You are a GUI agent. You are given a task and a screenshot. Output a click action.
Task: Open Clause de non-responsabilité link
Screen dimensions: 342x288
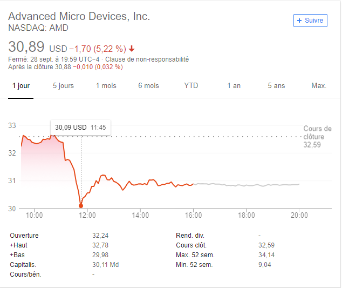pyautogui.click(x=147, y=59)
